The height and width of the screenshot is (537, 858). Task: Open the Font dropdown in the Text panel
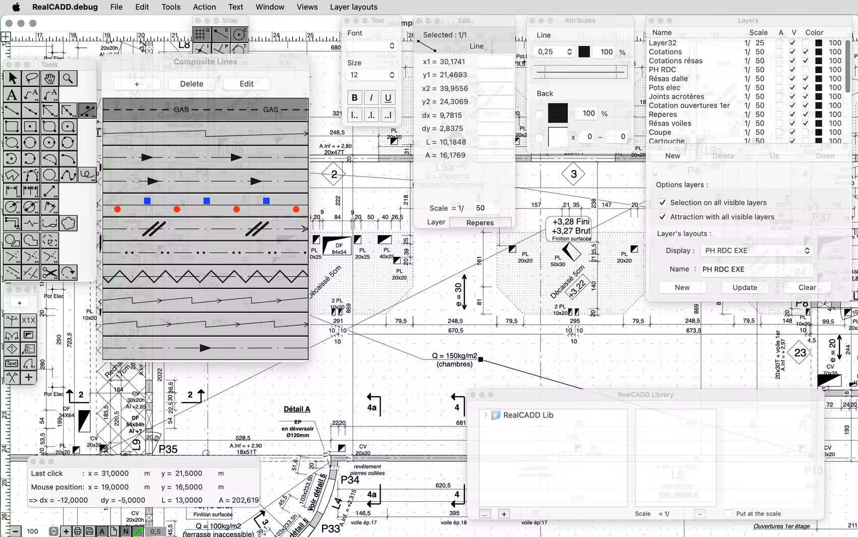(x=371, y=45)
